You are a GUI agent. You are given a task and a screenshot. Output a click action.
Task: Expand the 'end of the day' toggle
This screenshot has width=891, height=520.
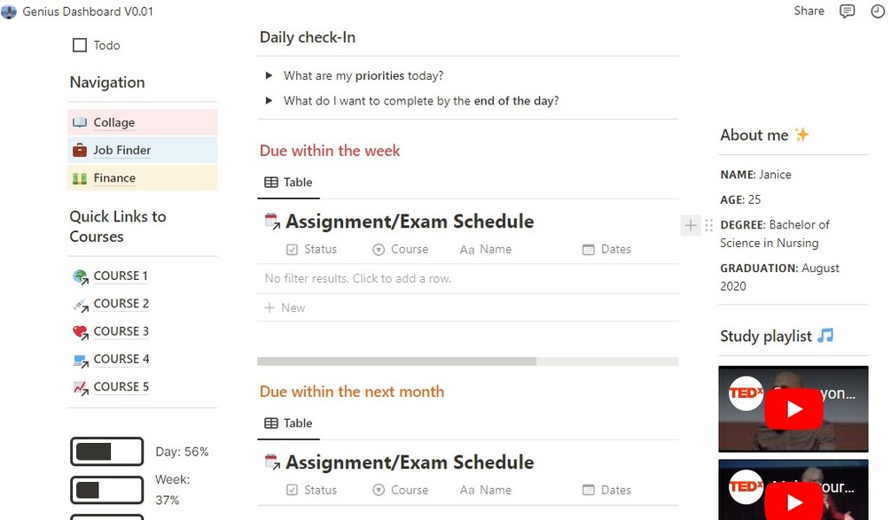(x=269, y=100)
